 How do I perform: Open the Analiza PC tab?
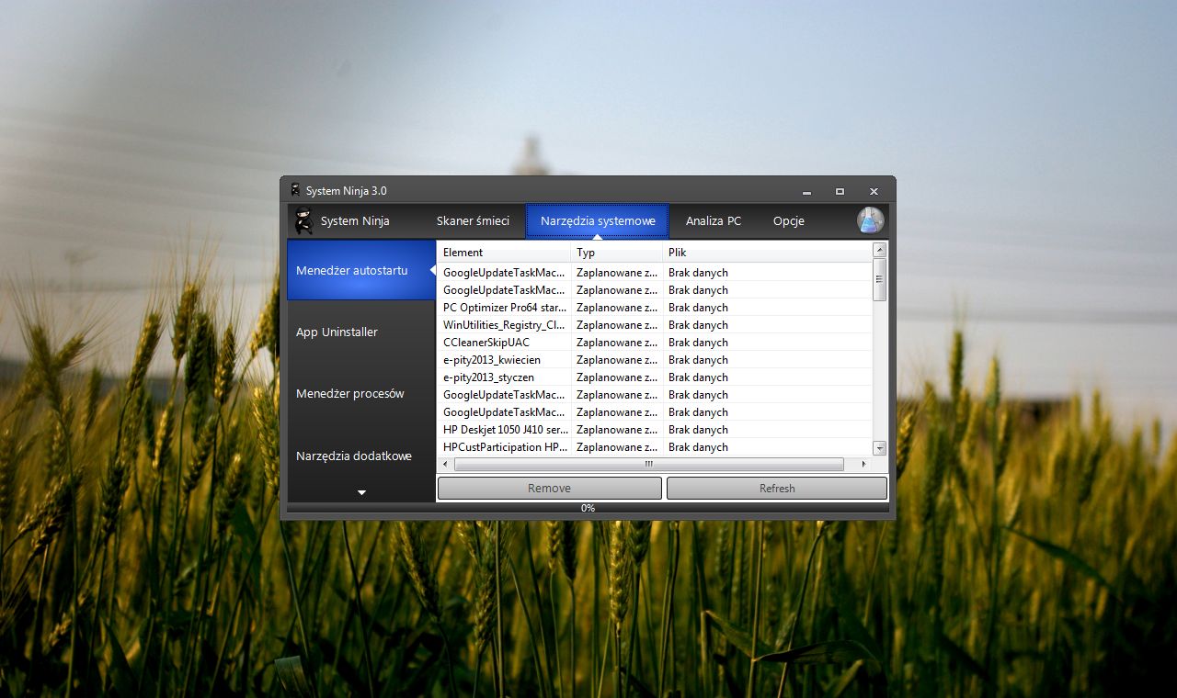tap(714, 221)
